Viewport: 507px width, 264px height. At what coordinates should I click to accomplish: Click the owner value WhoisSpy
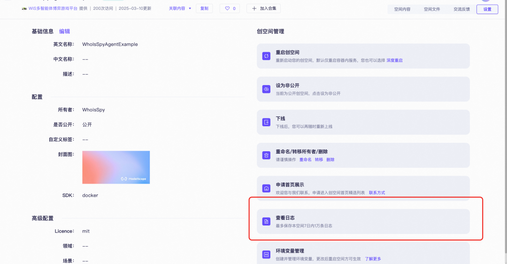tap(93, 109)
